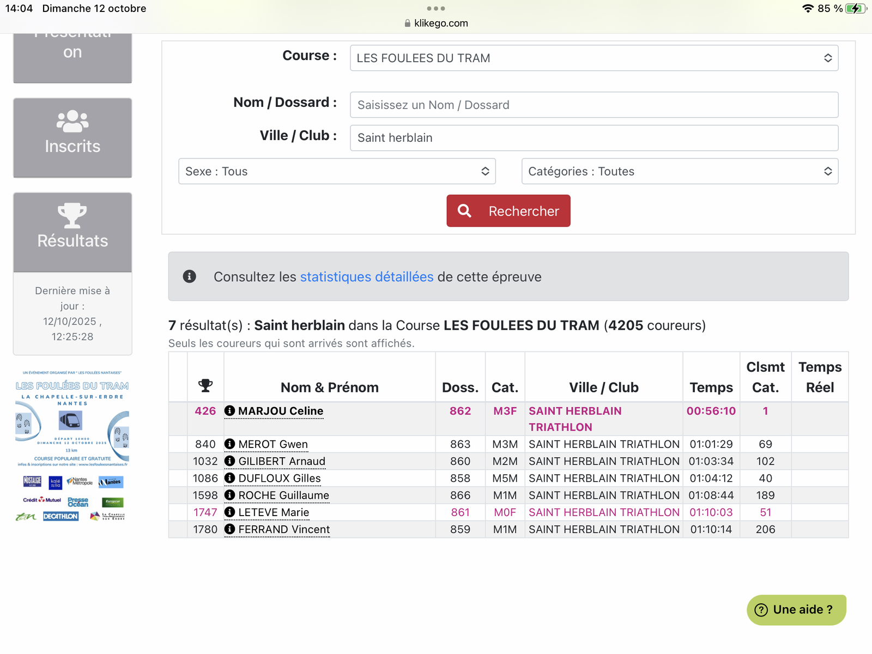This screenshot has height=654, width=872.
Task: Click info icon beside MARJOU Celine
Action: [229, 411]
